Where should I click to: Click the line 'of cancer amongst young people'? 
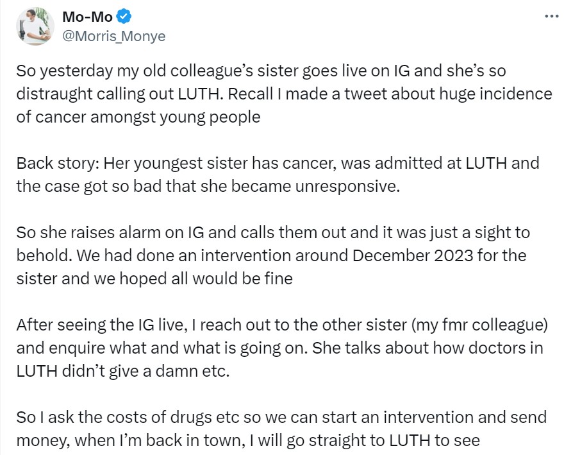[138, 117]
